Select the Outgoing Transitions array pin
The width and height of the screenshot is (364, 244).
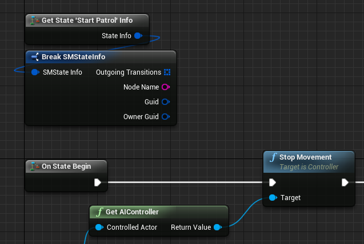[167, 72]
